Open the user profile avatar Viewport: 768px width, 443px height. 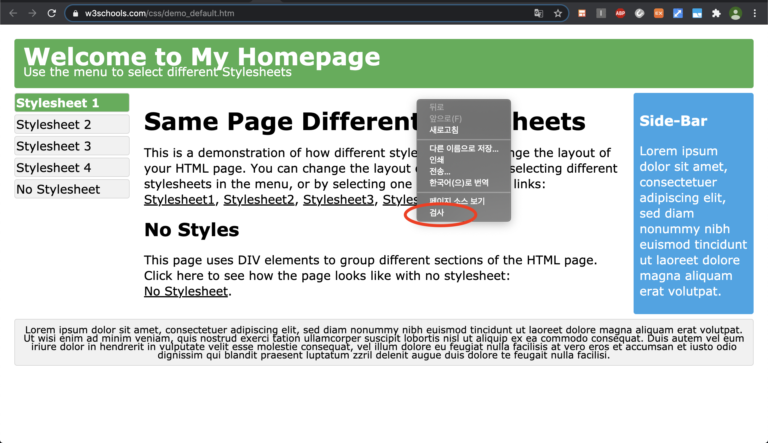(x=735, y=13)
